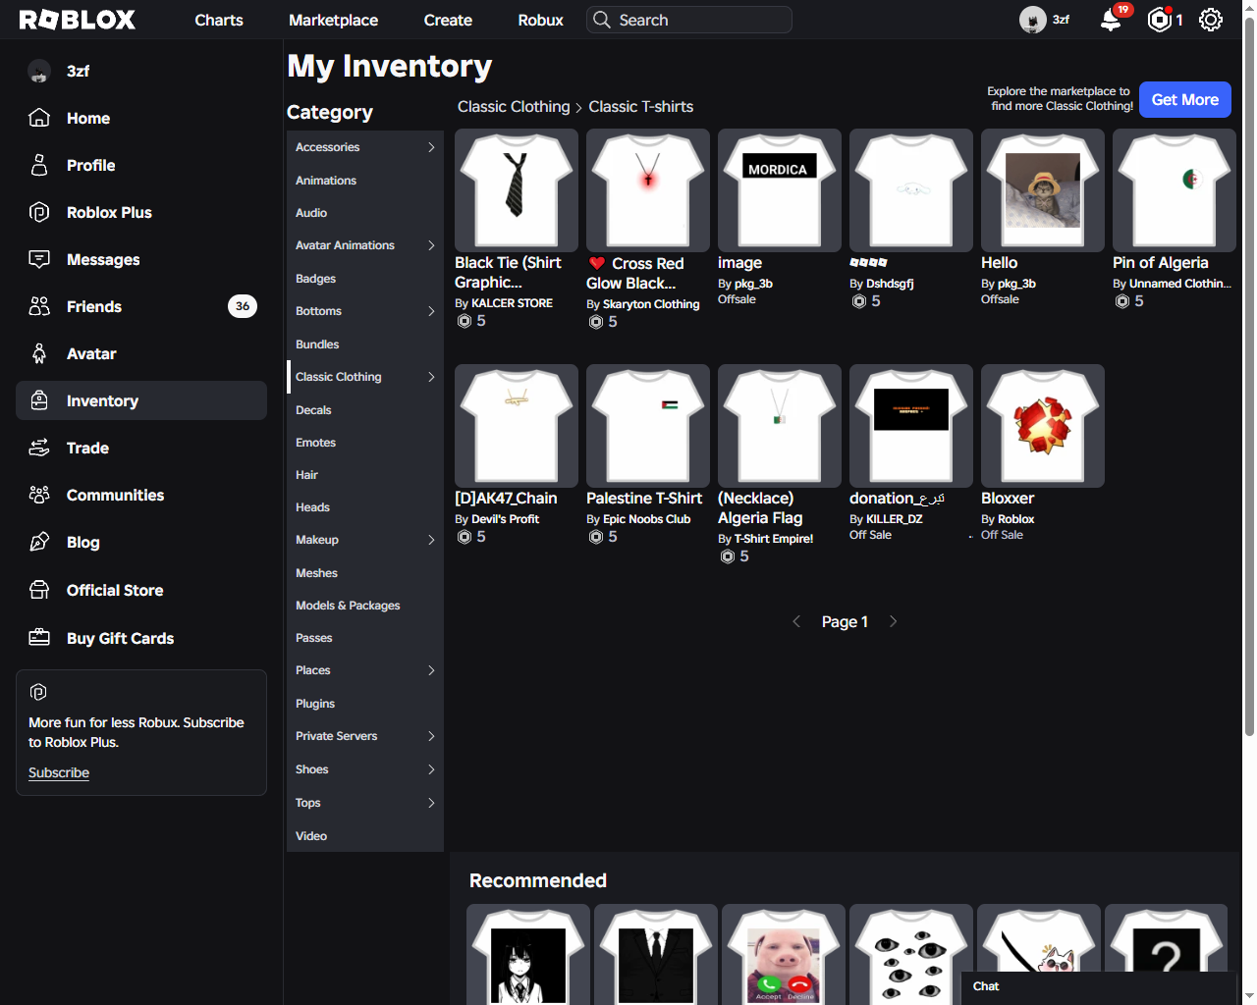This screenshot has height=1005, width=1257.
Task: Click the Roblox Plus icon in sidebar
Action: (x=39, y=212)
